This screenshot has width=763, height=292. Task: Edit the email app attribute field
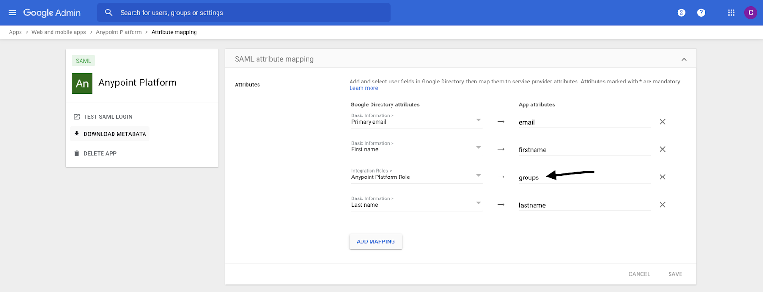(585, 122)
